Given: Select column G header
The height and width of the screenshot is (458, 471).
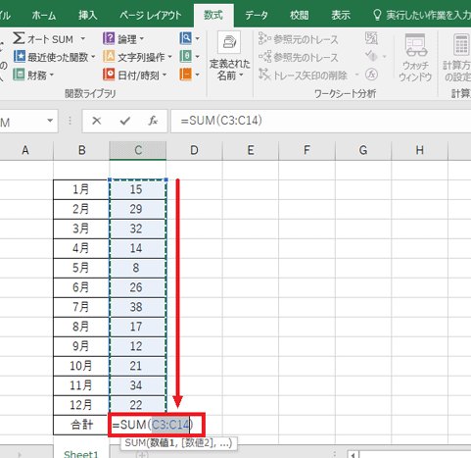Looking at the screenshot, I should pos(363,150).
